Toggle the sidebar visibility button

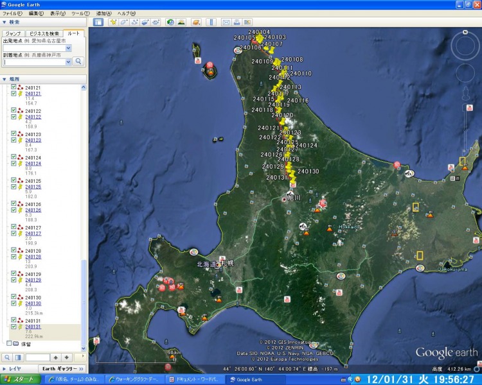[98, 22]
